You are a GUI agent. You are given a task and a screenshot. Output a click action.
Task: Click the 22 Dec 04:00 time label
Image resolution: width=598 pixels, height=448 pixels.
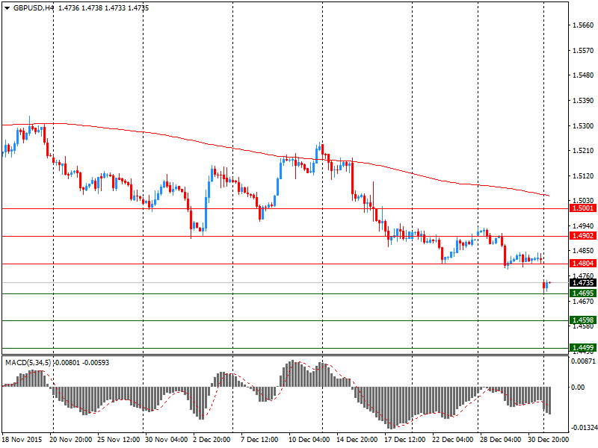point(453,439)
